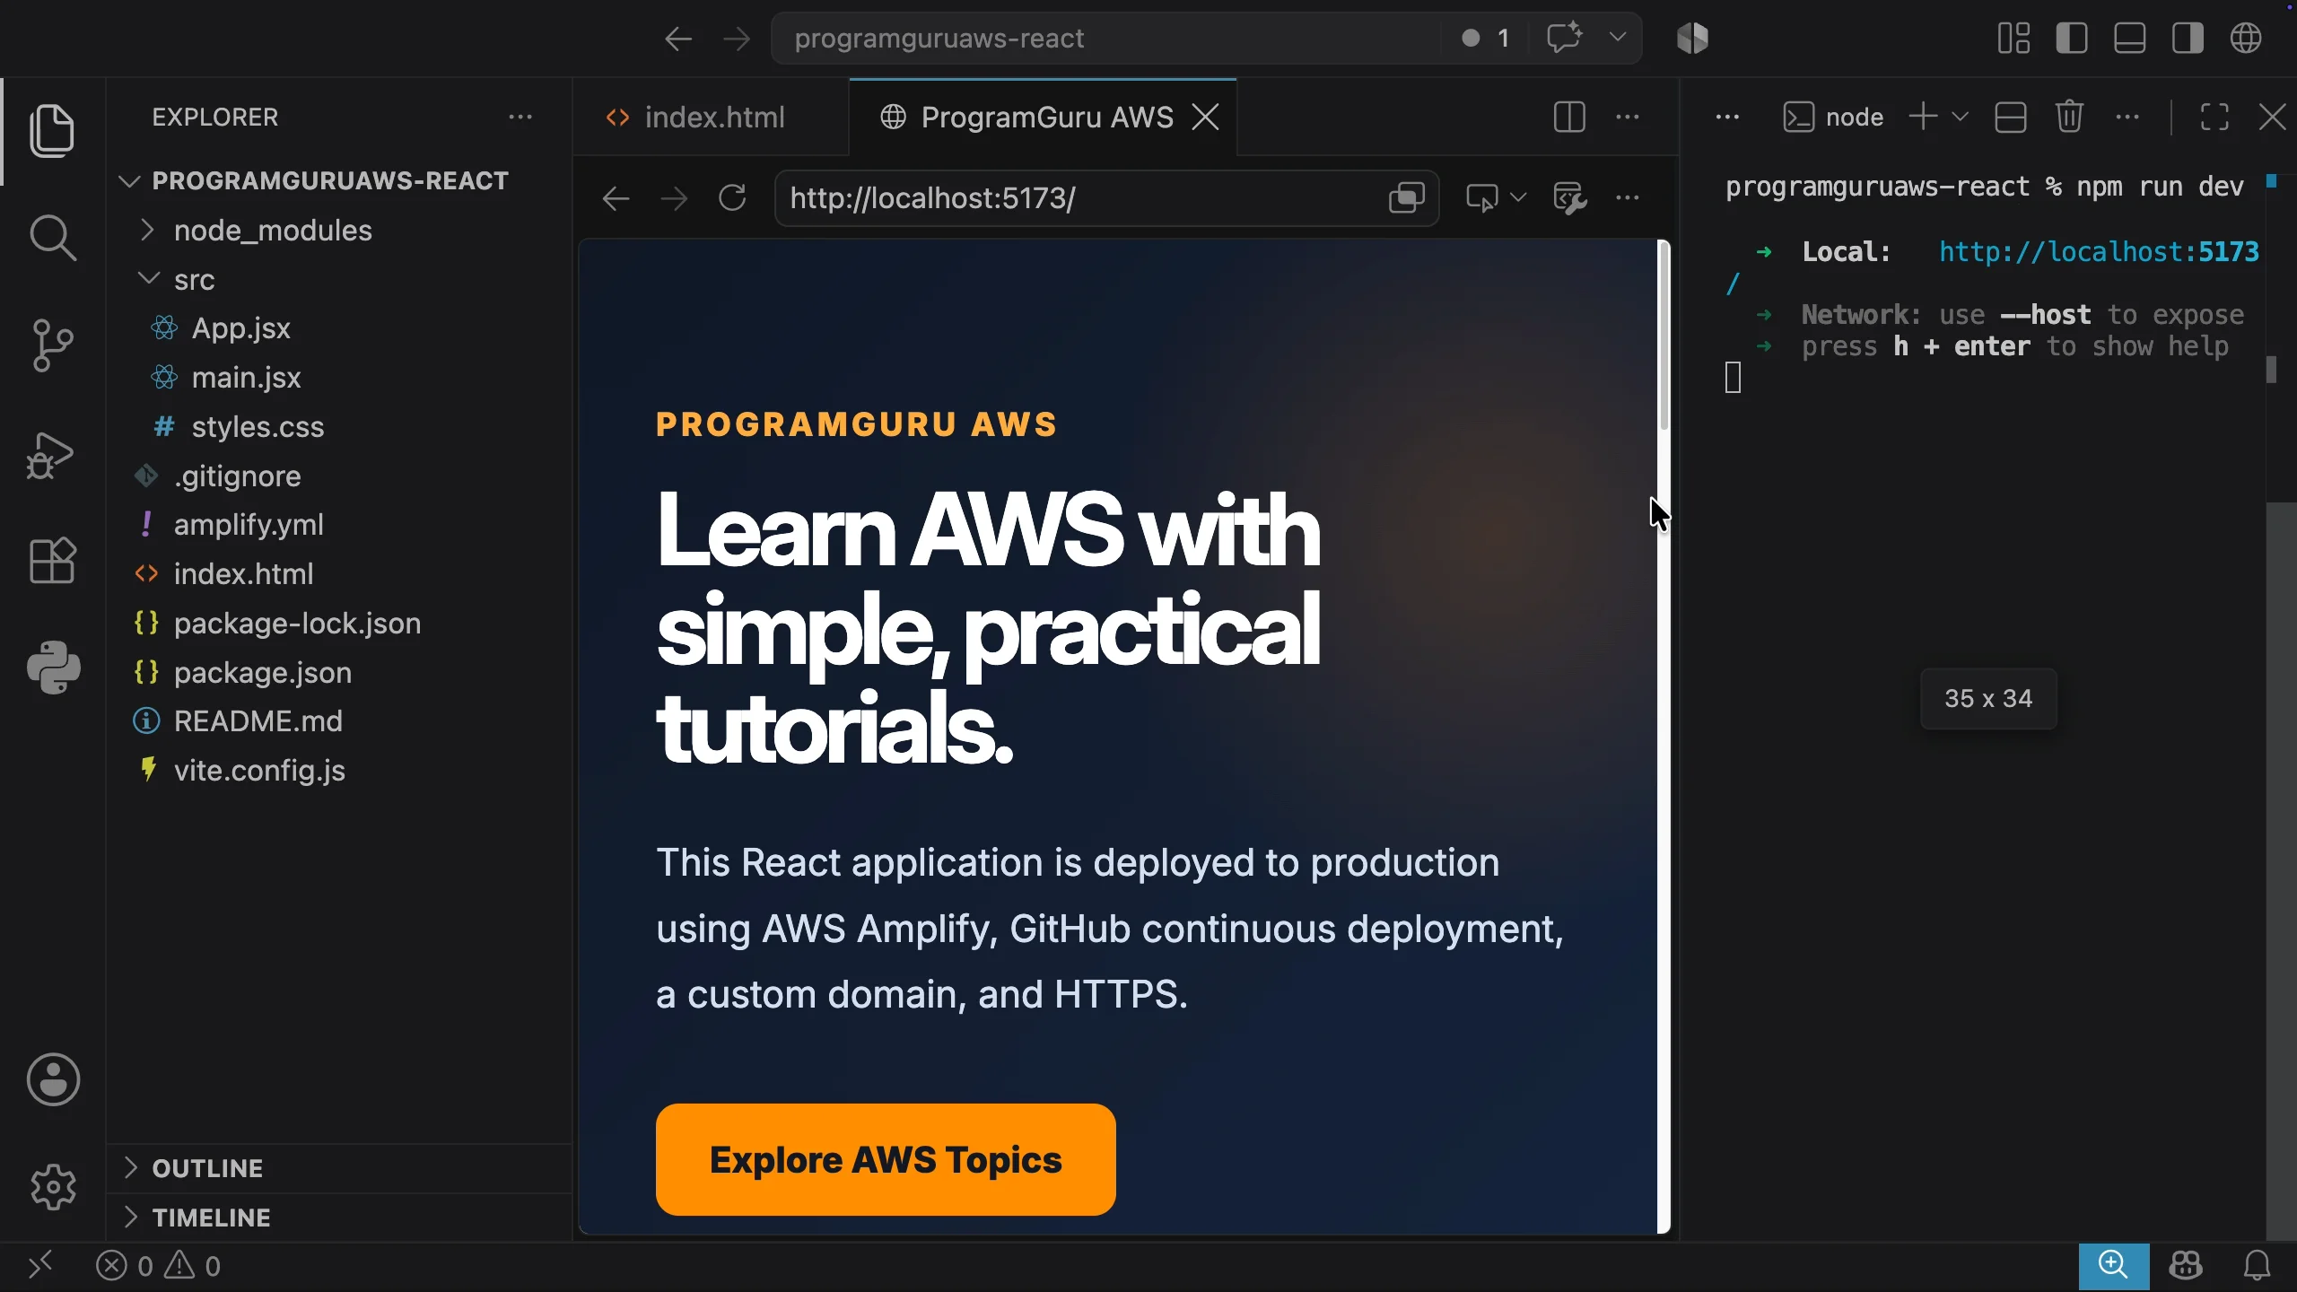Viewport: 2297px width, 1292px height.
Task: Open browser preview more actions ellipsis
Action: coord(1628,197)
